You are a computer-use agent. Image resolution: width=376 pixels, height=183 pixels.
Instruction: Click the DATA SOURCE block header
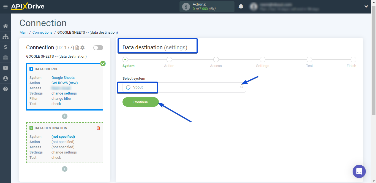coord(46,69)
